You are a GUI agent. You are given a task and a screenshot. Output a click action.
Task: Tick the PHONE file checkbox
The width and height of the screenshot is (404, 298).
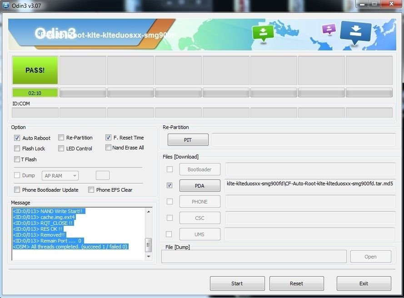point(170,201)
